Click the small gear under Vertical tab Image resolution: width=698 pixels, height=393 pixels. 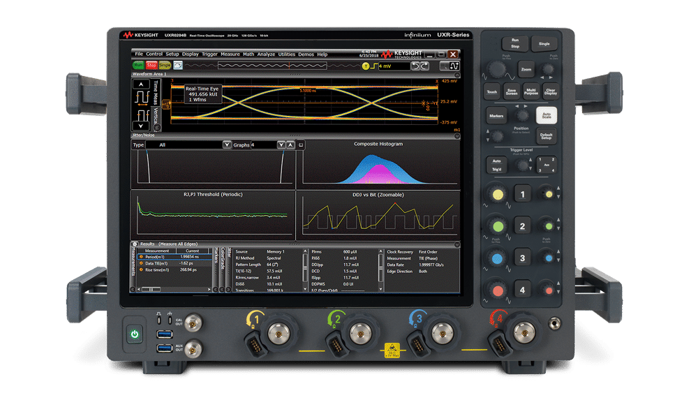click(x=156, y=128)
